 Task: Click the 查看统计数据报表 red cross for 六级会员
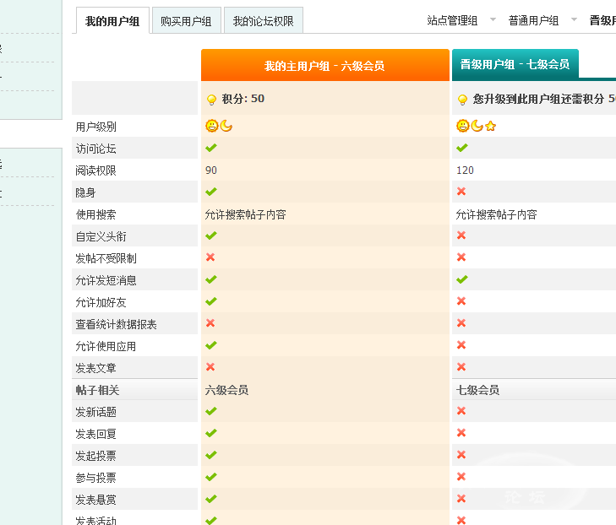[x=210, y=323]
